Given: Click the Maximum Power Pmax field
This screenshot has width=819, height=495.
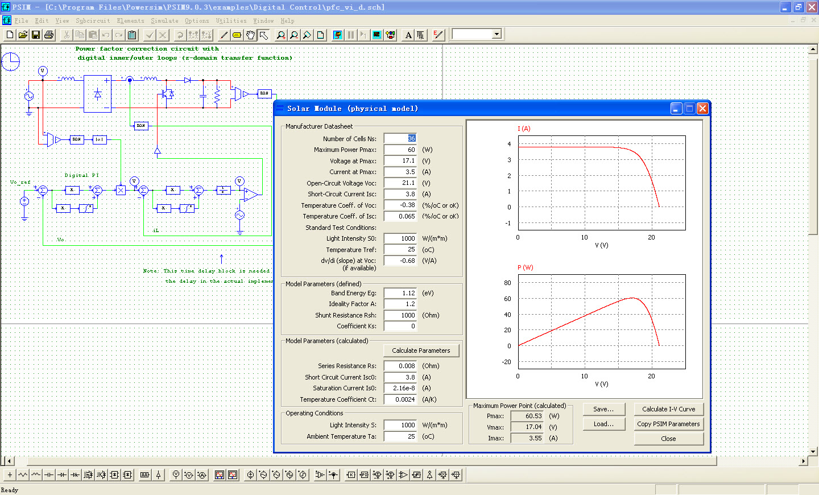Looking at the screenshot, I should click(400, 150).
